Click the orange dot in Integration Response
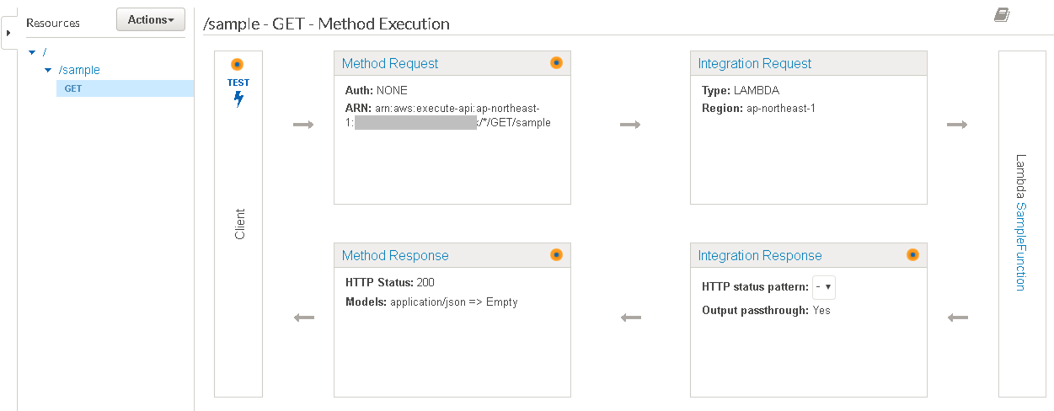The width and height of the screenshot is (1054, 411). (x=912, y=255)
